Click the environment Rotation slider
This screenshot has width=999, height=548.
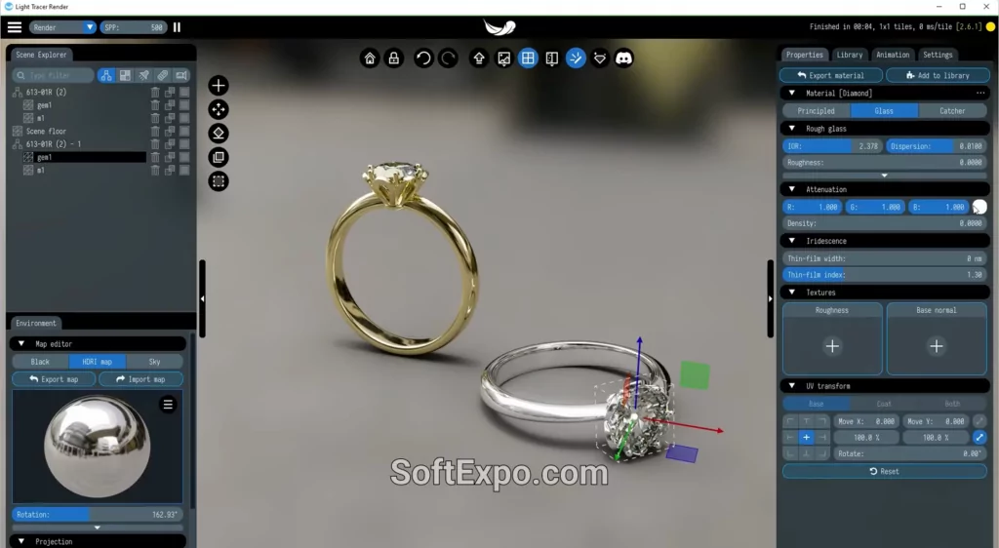pos(97,514)
